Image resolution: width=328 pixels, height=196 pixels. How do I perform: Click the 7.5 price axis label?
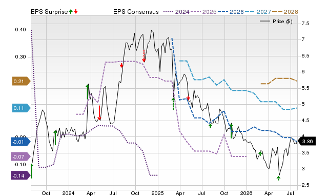coord(305,24)
